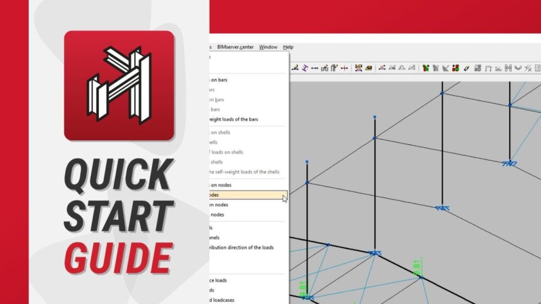This screenshot has width=541, height=304.
Task: Click the 'loadcases' entry at menu bottom
Action: (222, 300)
